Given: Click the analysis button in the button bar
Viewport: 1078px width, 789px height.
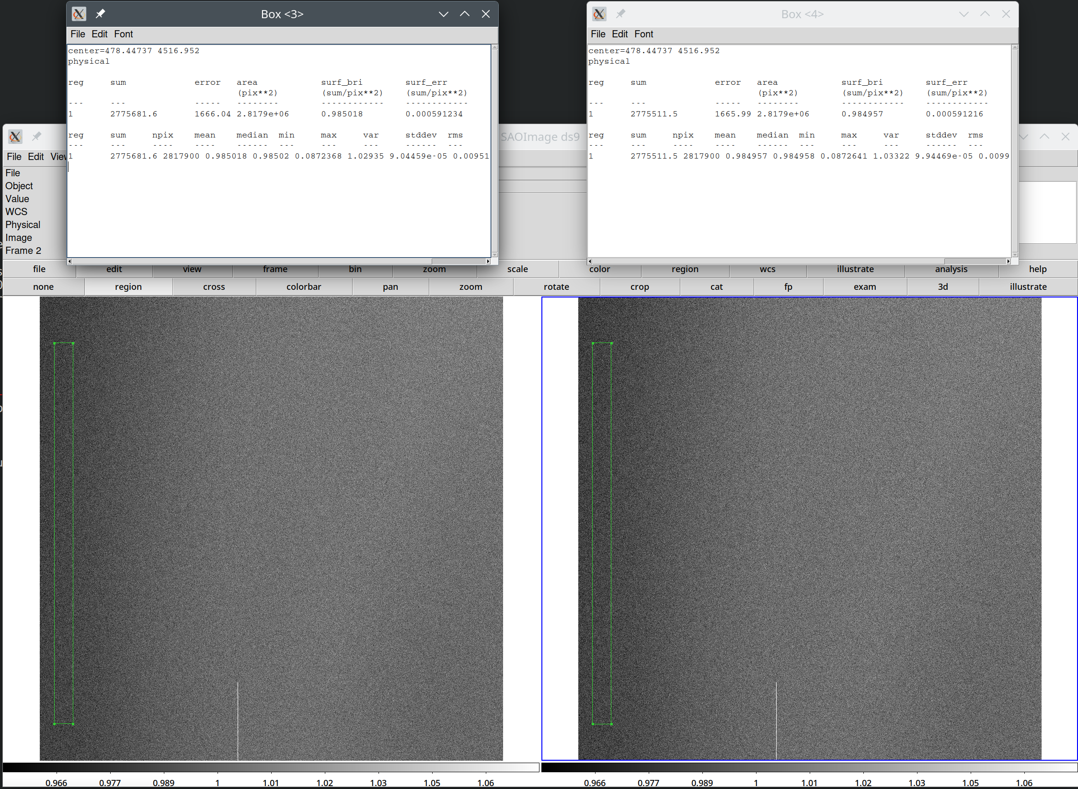Looking at the screenshot, I should [951, 269].
